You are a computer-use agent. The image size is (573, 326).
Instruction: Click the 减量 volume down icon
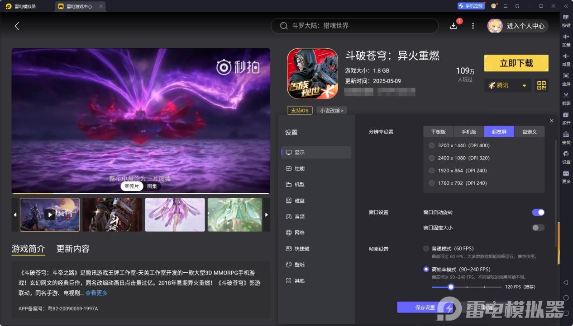(566, 56)
